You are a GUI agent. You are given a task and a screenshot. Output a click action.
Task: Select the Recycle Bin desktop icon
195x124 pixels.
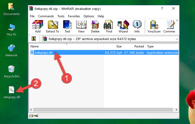[x=12, y=72]
